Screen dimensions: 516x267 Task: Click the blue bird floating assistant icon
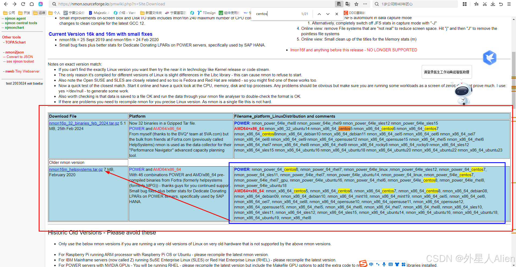click(489, 58)
